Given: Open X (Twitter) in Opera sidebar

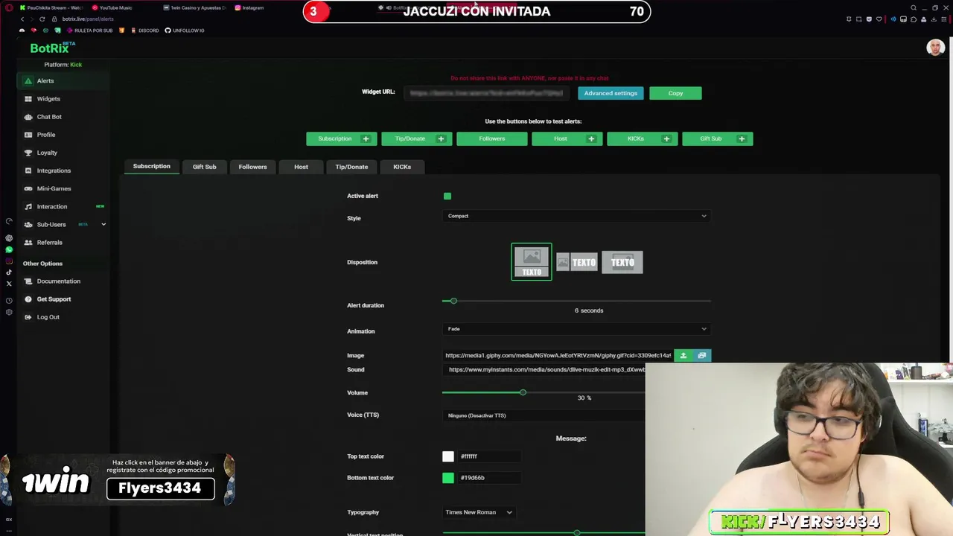Looking at the screenshot, I should pos(9,284).
